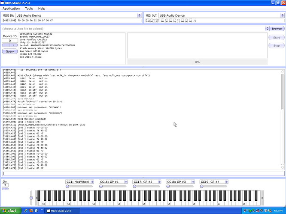Click log line "Unknown set parameter: 'MIDMON'!"

click(x=39, y=107)
